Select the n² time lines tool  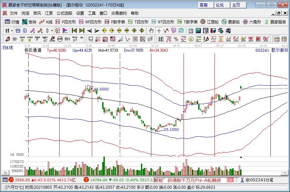click(75, 39)
